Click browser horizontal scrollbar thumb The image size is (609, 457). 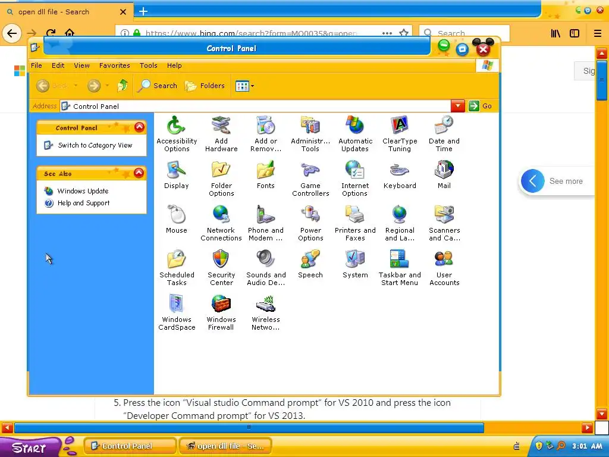(x=249, y=428)
